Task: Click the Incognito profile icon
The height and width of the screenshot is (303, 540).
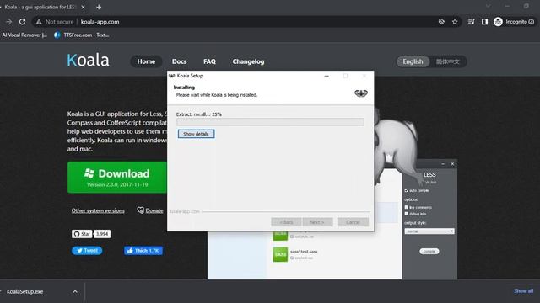Action: (498, 22)
